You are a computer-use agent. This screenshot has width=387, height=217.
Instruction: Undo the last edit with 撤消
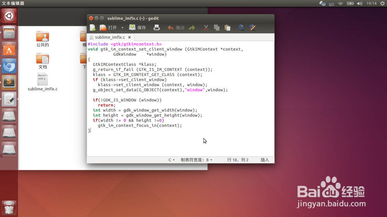pyautogui.click(x=176, y=27)
